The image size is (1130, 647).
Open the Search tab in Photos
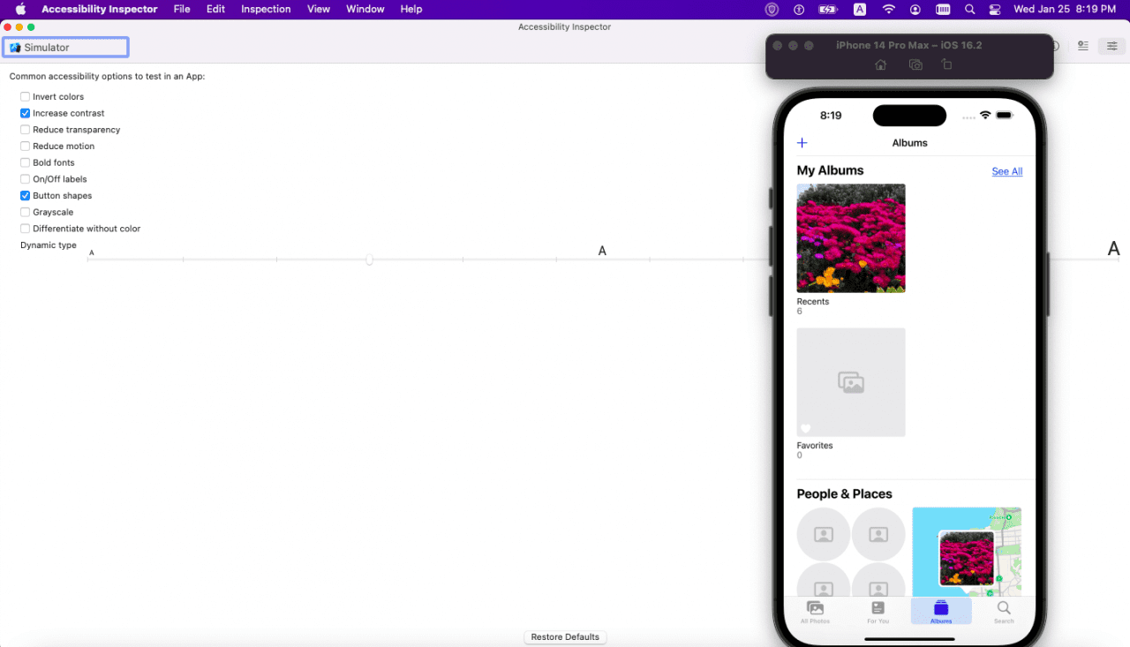(1004, 612)
